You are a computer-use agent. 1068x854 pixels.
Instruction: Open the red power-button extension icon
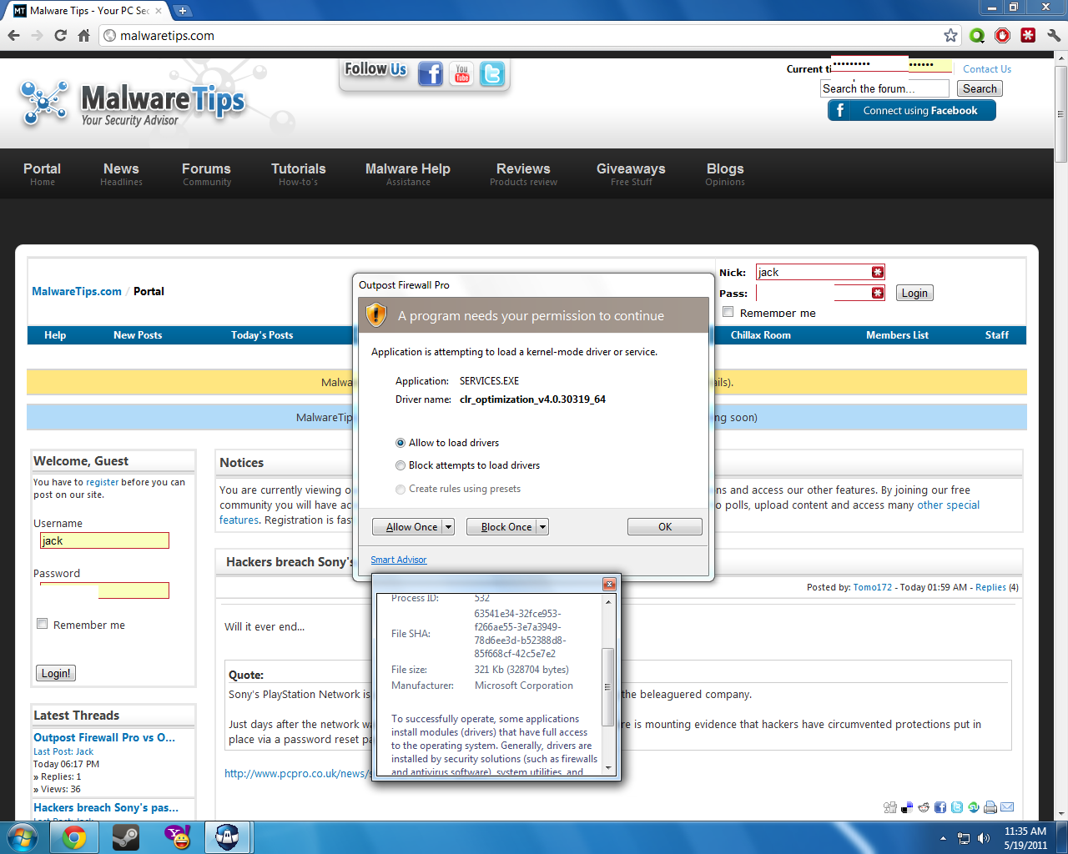(1003, 35)
